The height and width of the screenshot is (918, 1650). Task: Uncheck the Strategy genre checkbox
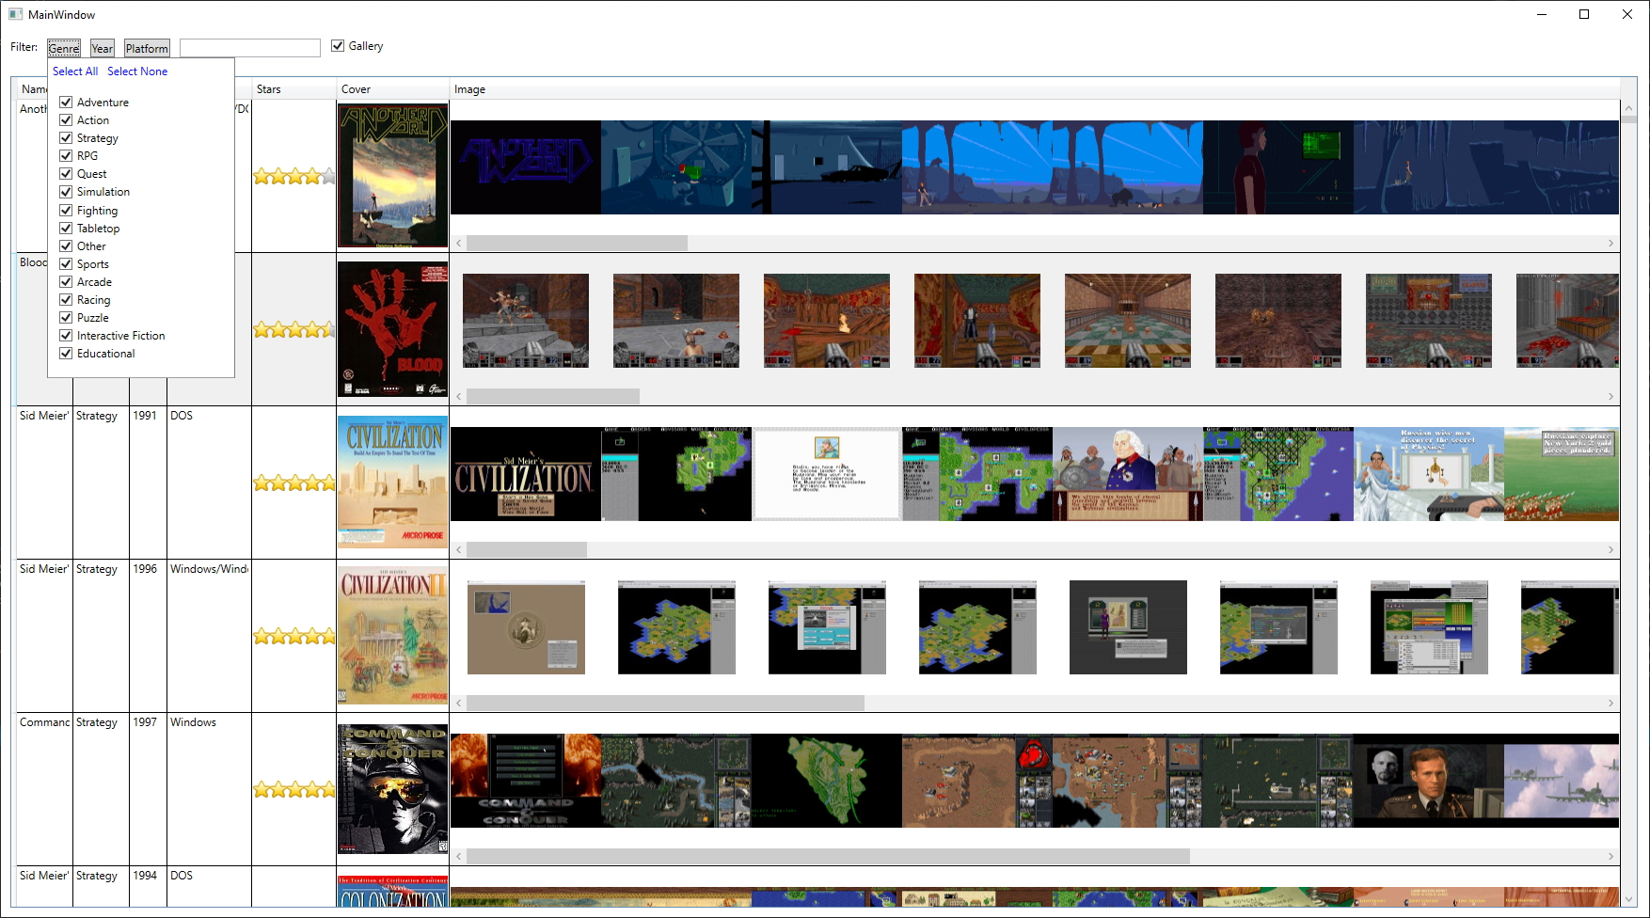point(66,137)
